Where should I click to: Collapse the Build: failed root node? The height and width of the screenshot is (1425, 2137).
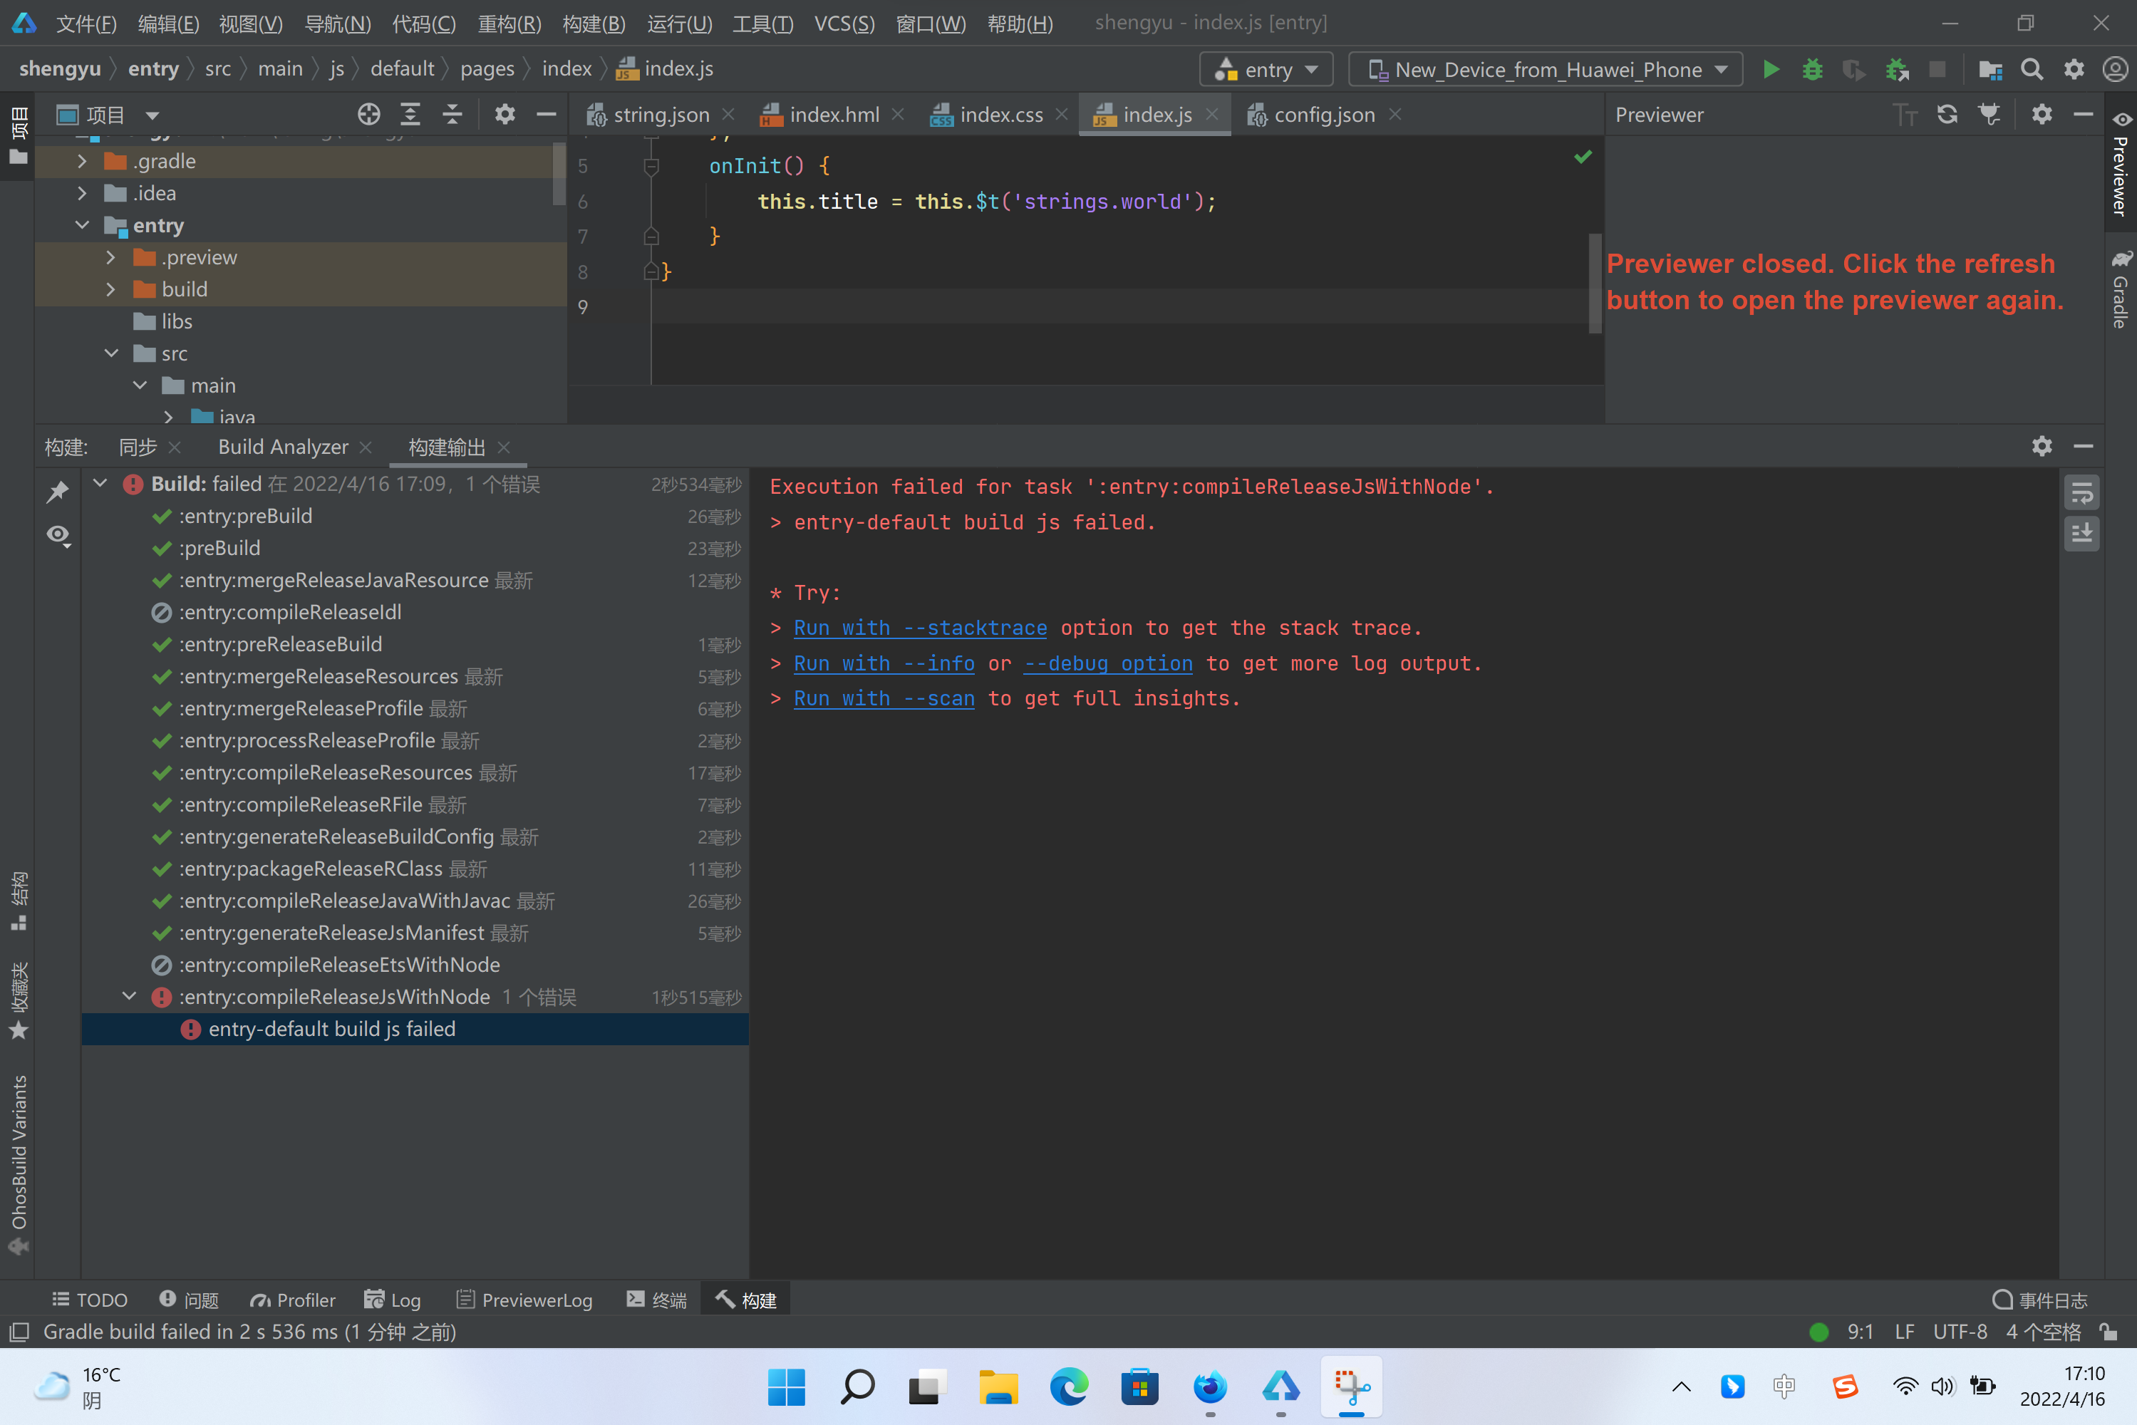click(x=100, y=484)
